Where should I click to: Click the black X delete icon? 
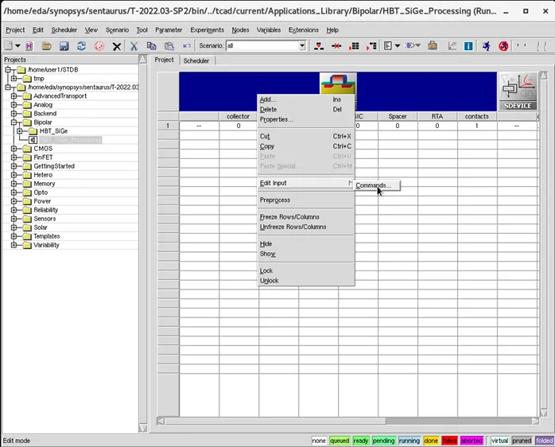click(x=117, y=46)
